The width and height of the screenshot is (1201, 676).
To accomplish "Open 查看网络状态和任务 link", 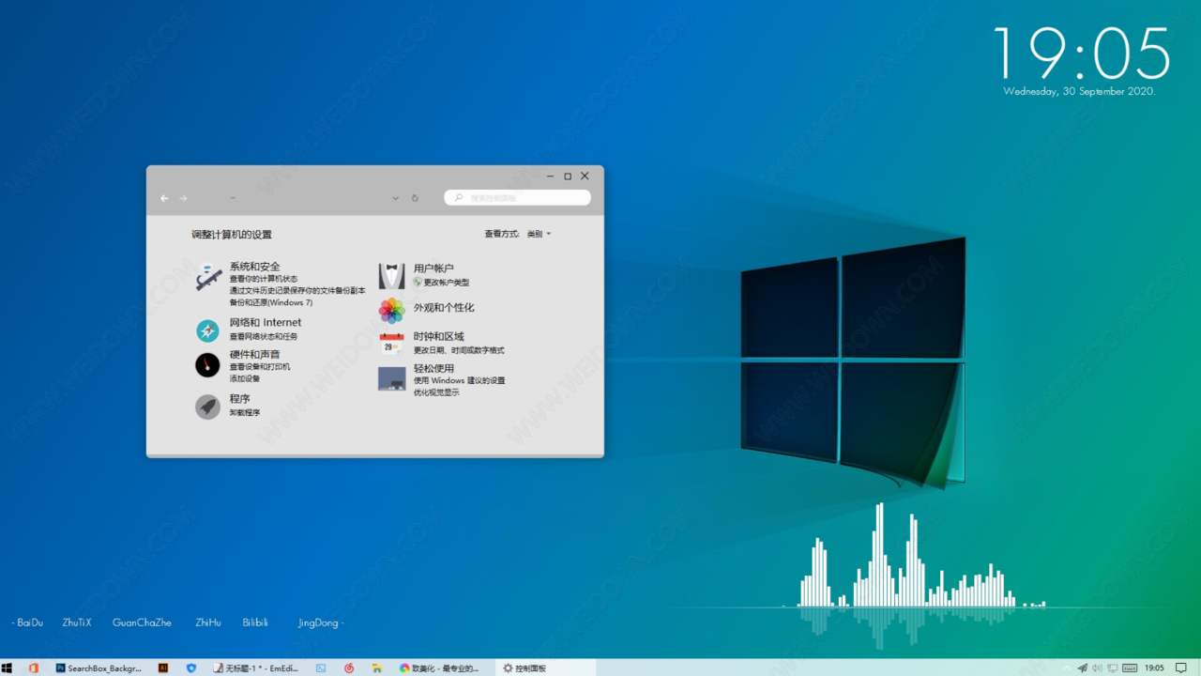I will pyautogui.click(x=263, y=336).
